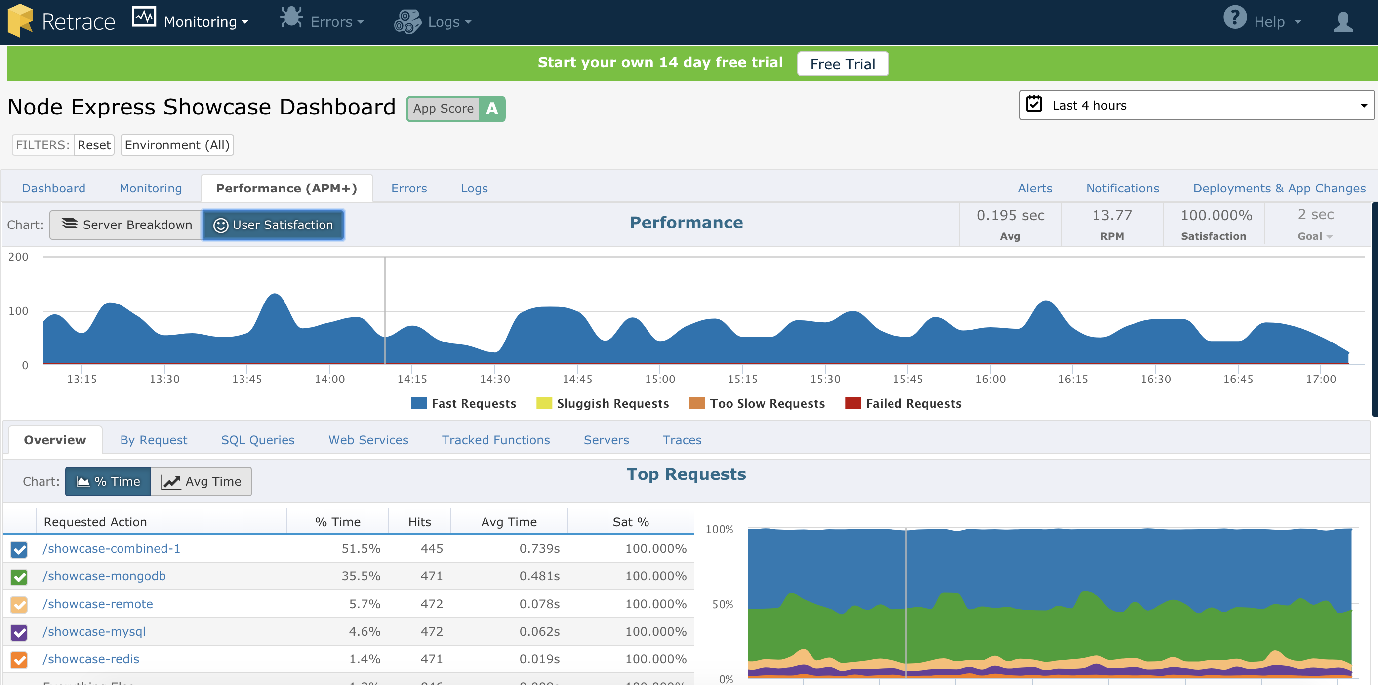Open the /showcase-mysql request link

[94, 632]
